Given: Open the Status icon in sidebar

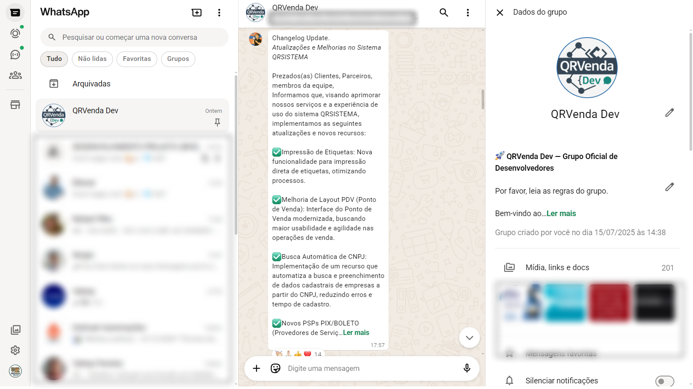Looking at the screenshot, I should (x=15, y=33).
